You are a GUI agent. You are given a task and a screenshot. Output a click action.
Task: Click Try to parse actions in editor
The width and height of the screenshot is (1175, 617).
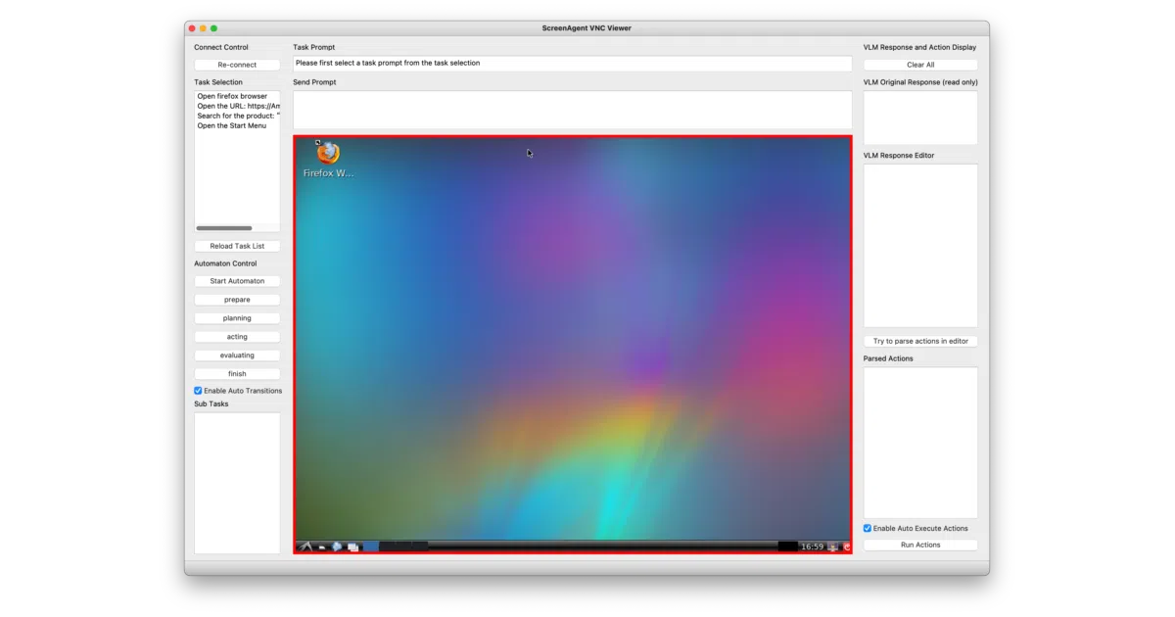pyautogui.click(x=920, y=341)
